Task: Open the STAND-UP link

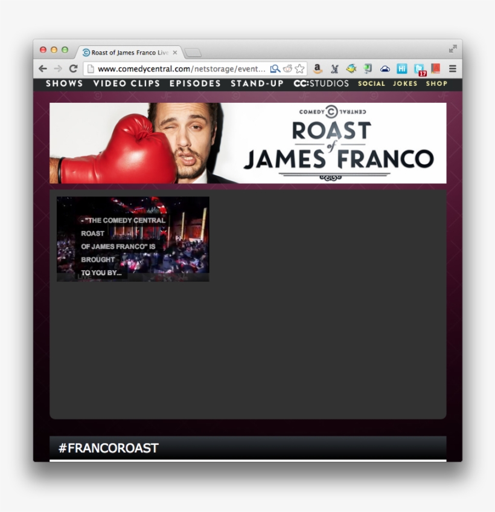Action: (256, 83)
